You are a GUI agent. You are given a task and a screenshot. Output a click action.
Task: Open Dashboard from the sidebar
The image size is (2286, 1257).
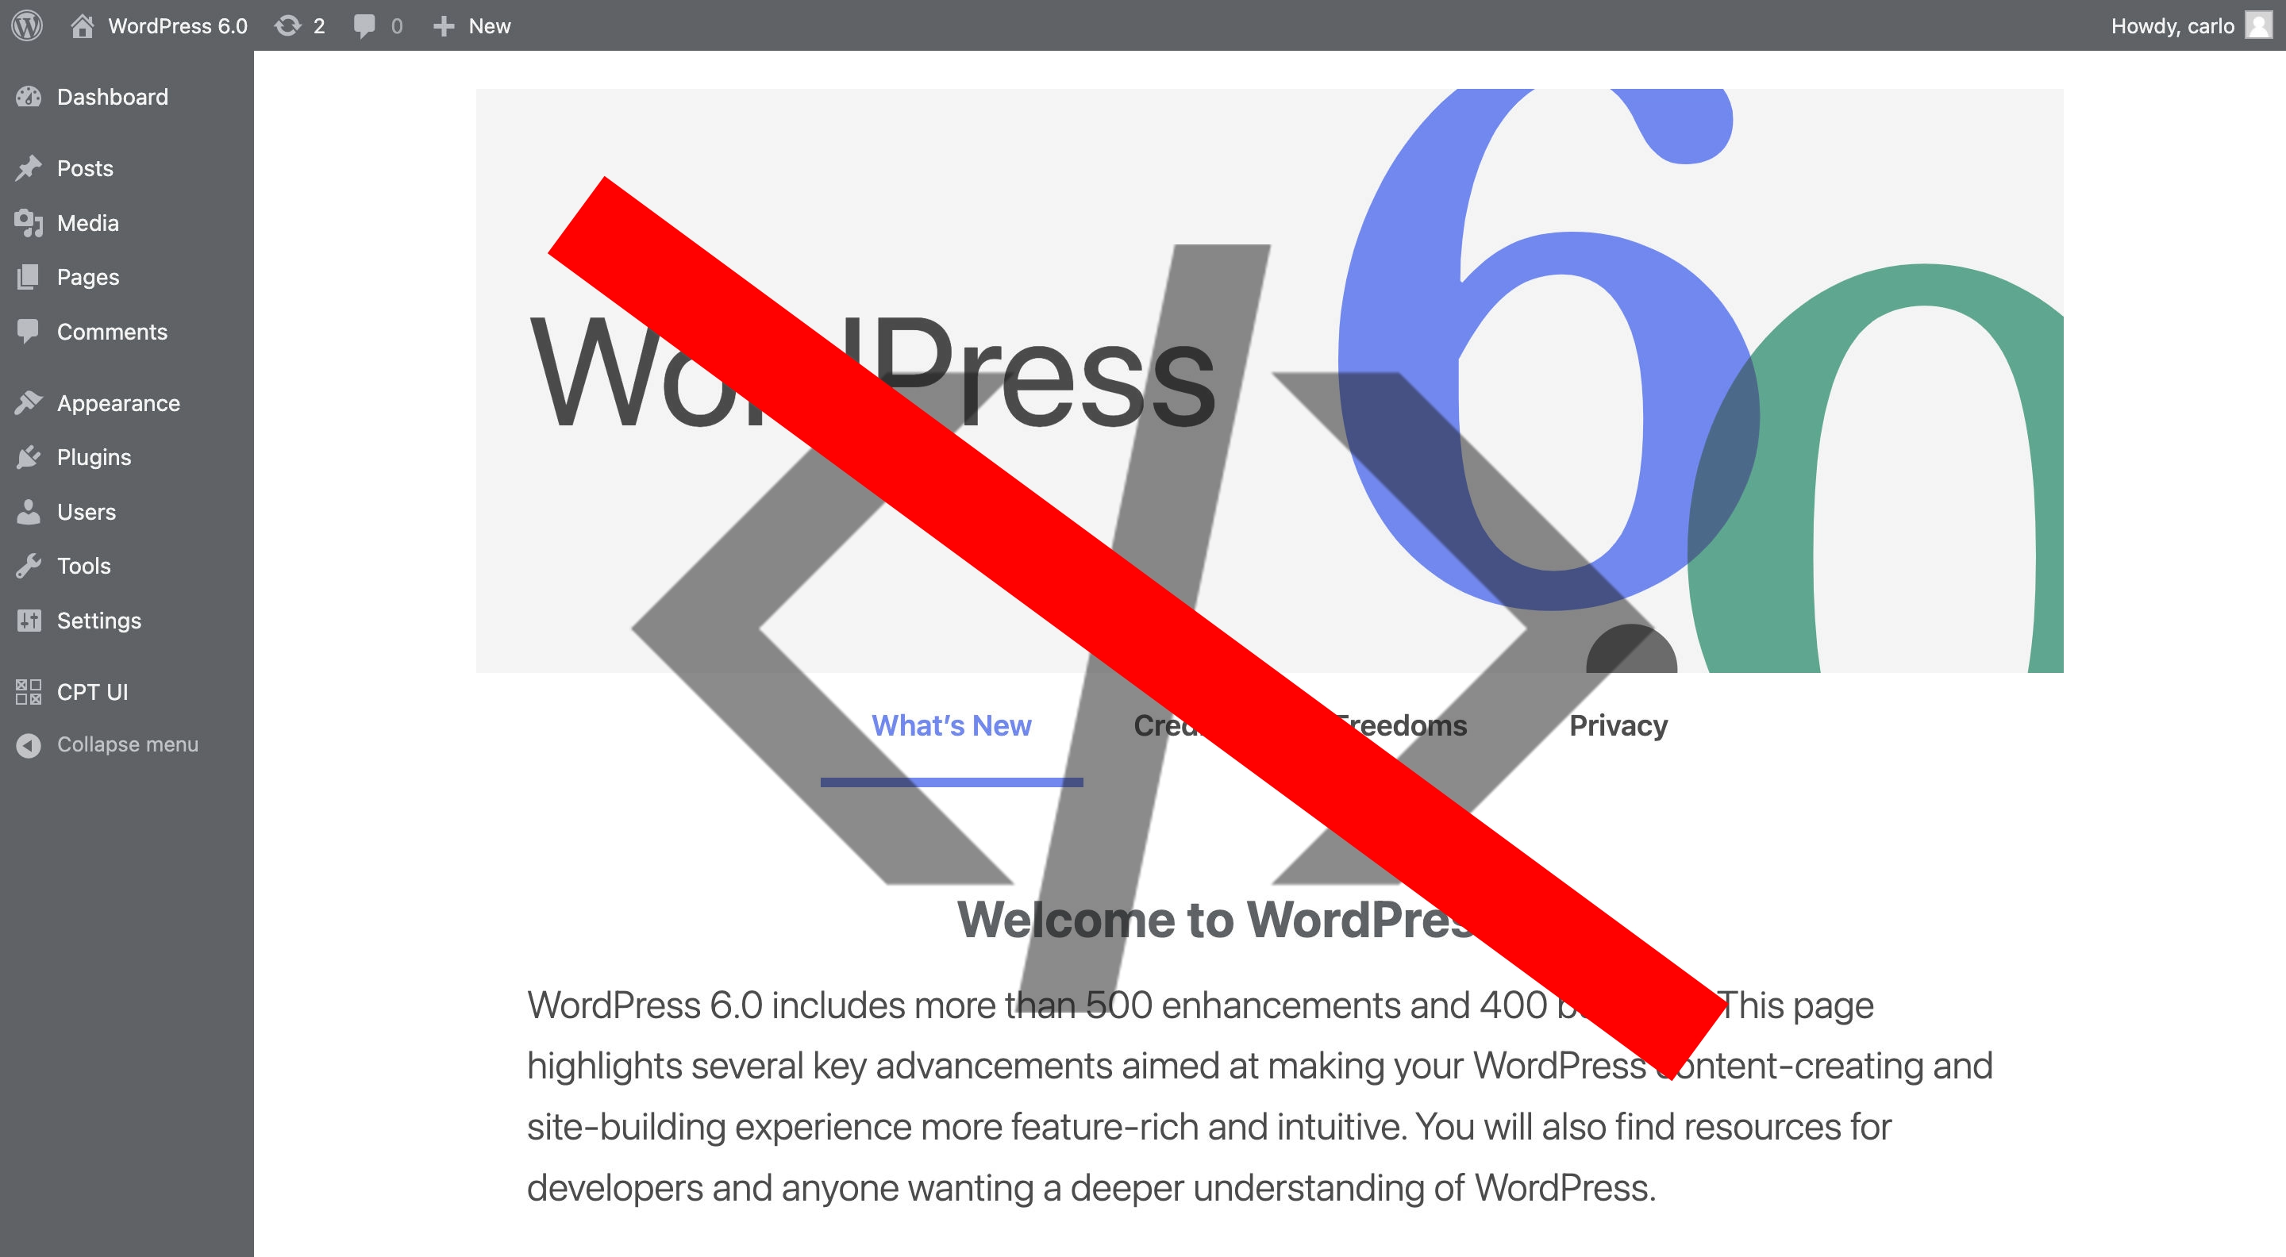(112, 97)
